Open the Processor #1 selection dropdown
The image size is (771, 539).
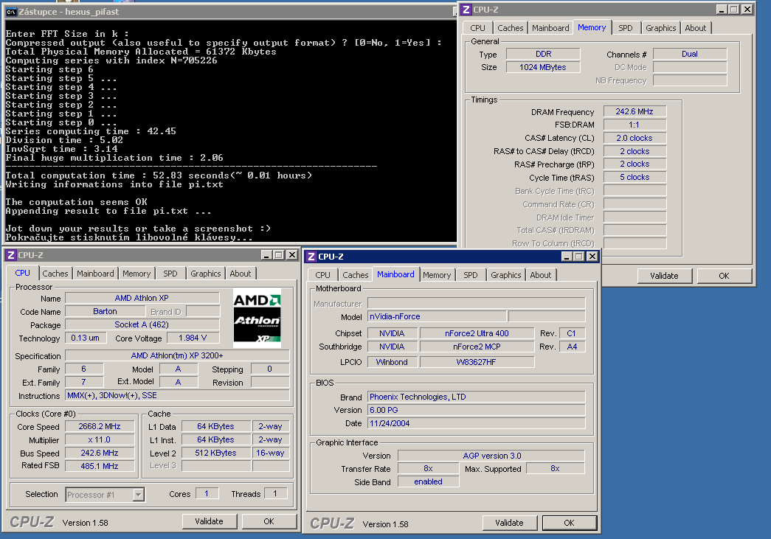click(x=139, y=494)
